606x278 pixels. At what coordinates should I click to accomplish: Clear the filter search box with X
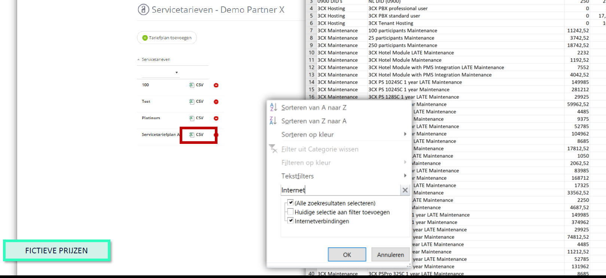pyautogui.click(x=405, y=190)
